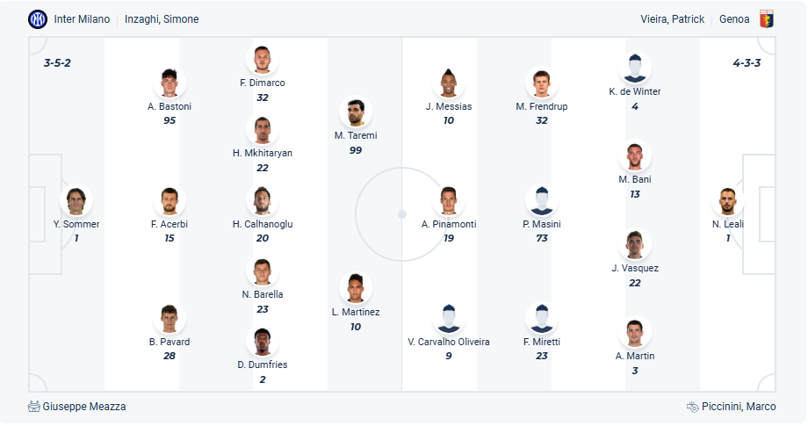Open Genoa team name link

click(x=734, y=19)
